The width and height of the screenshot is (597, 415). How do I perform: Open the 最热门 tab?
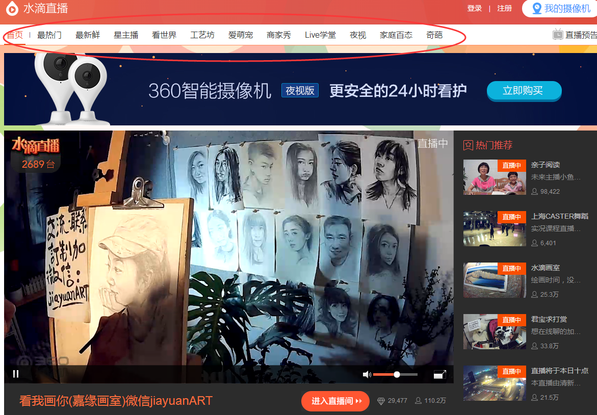(49, 35)
